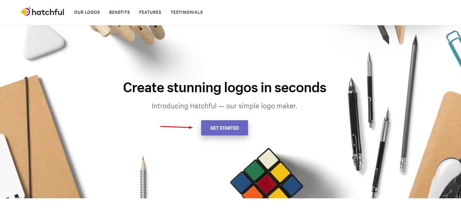Click the 'Create stunning logos in seconds' heading
The width and height of the screenshot is (461, 211).
click(x=224, y=88)
